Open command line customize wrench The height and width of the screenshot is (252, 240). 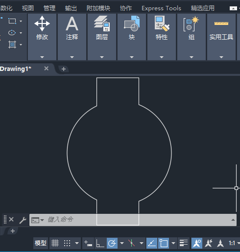point(23,220)
